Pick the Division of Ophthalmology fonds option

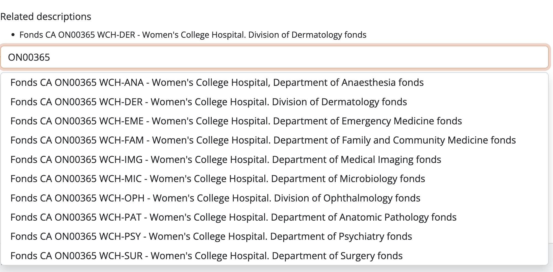[x=215, y=198]
